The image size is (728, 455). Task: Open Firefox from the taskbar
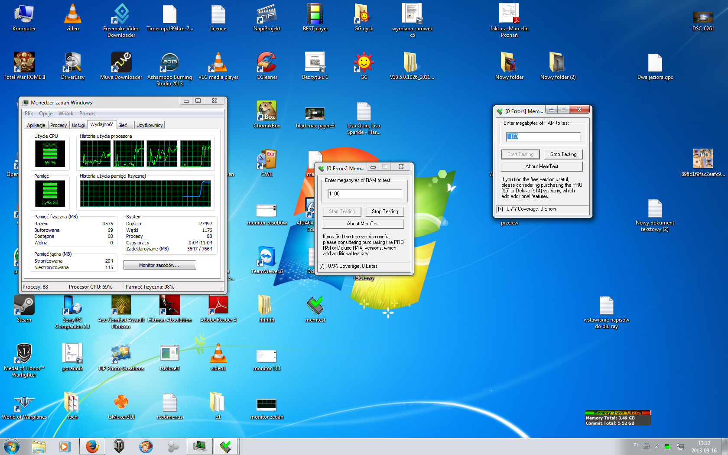pyautogui.click(x=92, y=446)
